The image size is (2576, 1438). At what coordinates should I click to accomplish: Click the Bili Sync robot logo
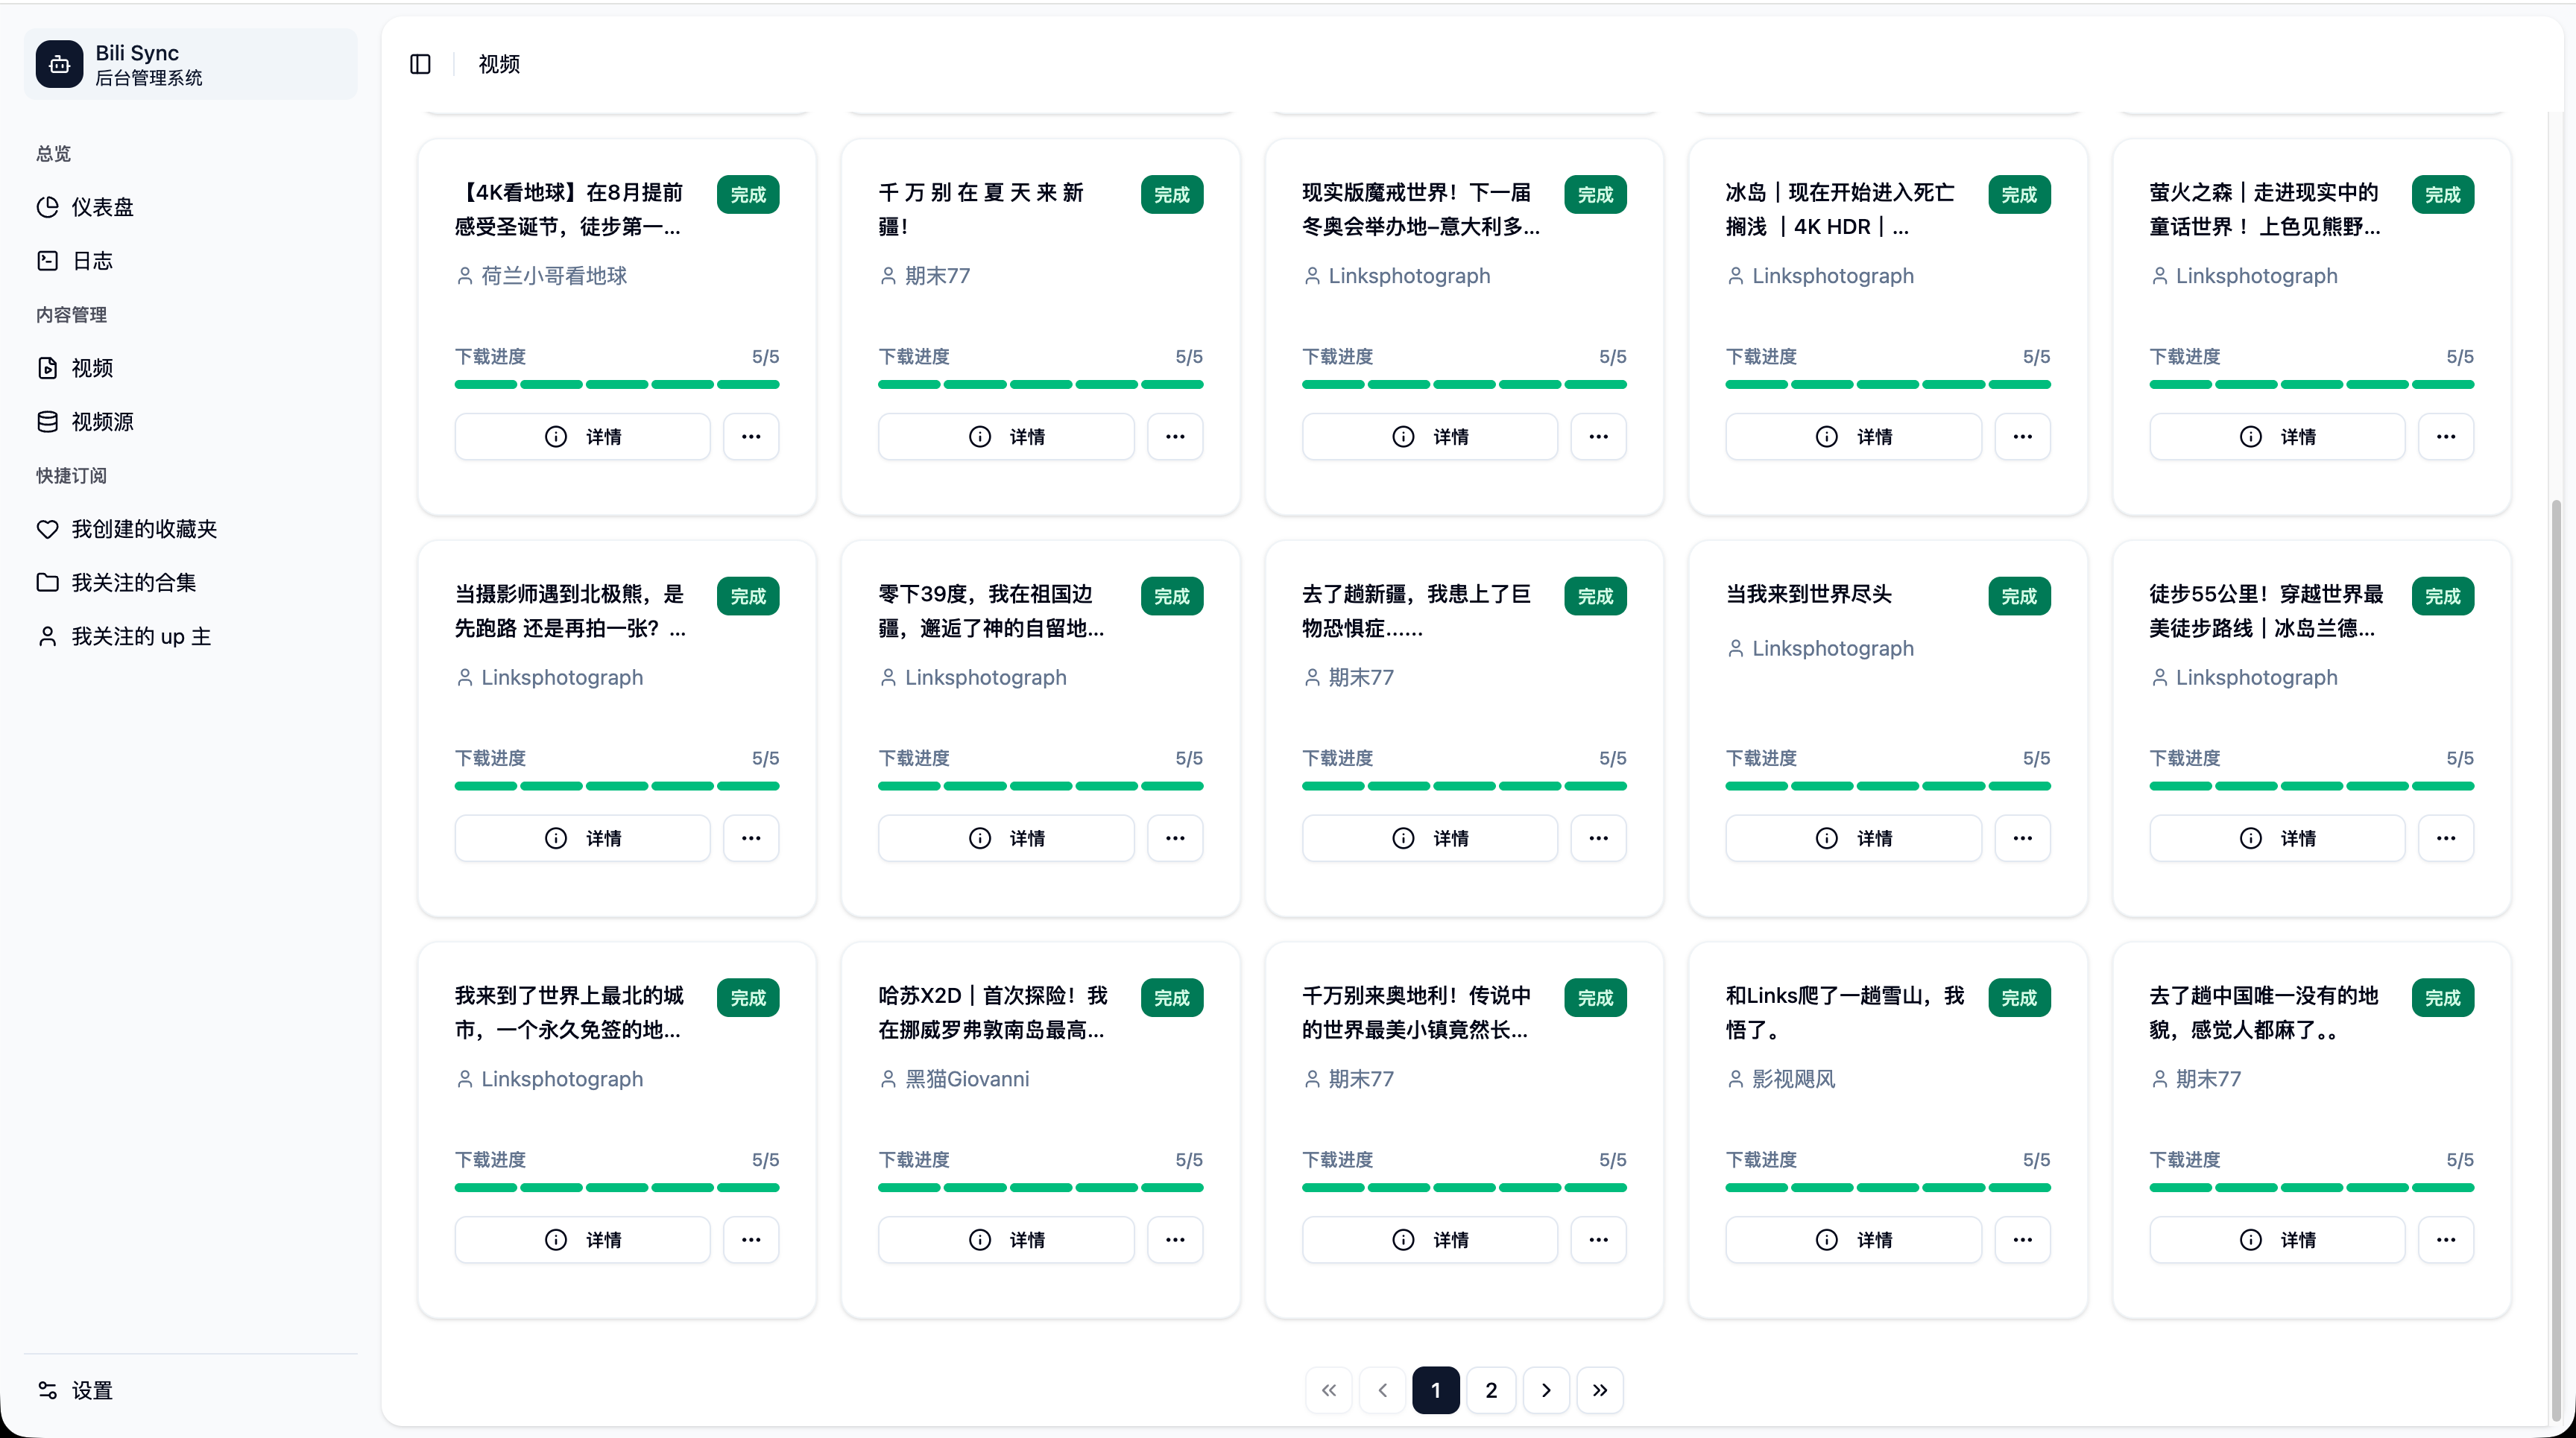(59, 64)
